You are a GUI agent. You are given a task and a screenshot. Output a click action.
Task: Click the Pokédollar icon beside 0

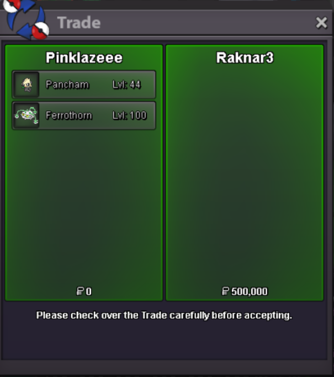pos(80,291)
